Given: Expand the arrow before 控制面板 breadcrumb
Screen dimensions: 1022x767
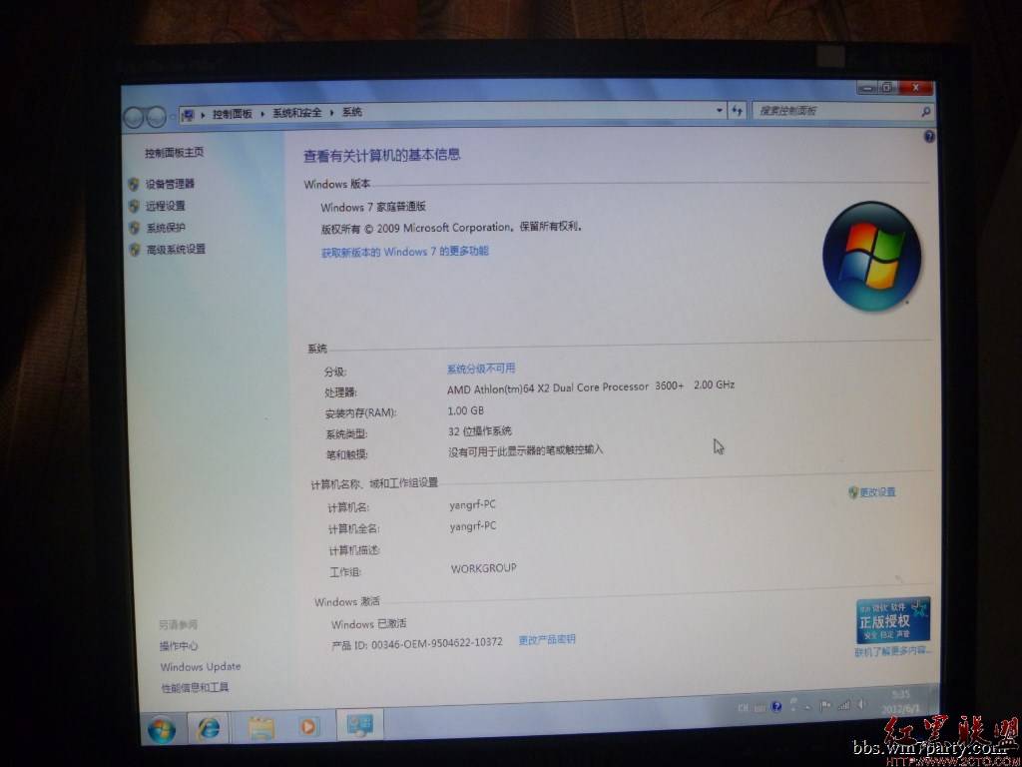Looking at the screenshot, I should pos(203,114).
